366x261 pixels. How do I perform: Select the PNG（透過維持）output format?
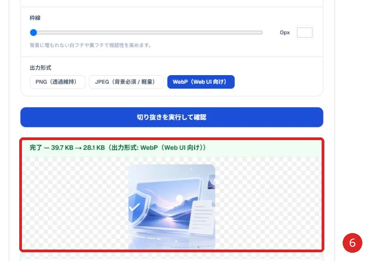(x=58, y=82)
